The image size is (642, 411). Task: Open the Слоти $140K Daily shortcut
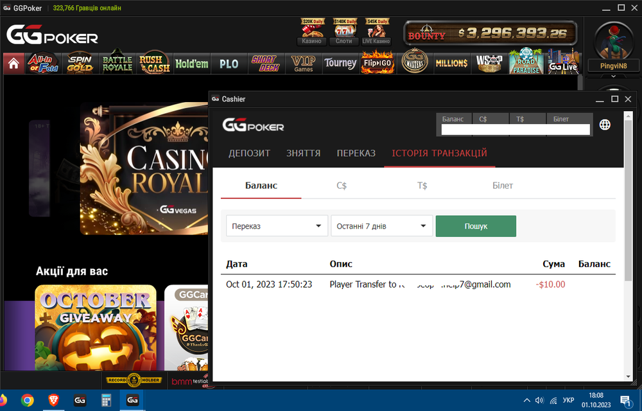(344, 31)
